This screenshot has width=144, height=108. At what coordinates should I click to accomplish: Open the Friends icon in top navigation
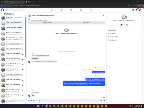coord(61,10)
